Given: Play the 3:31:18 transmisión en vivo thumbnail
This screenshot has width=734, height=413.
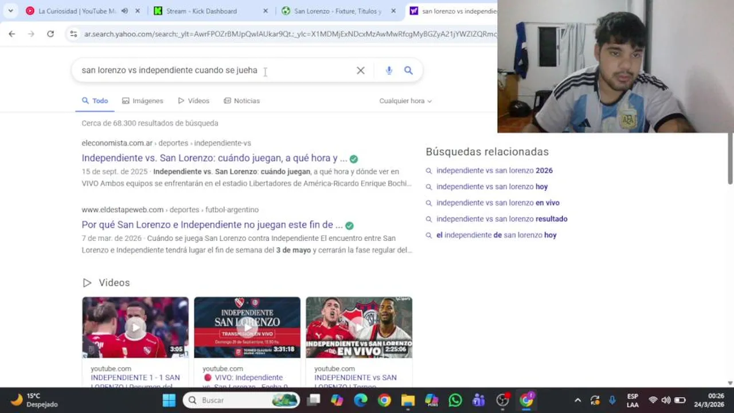Looking at the screenshot, I should pyautogui.click(x=247, y=328).
